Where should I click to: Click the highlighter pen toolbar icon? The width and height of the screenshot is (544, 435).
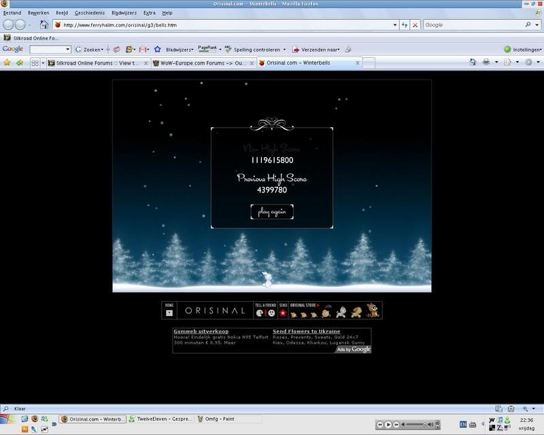[348, 50]
